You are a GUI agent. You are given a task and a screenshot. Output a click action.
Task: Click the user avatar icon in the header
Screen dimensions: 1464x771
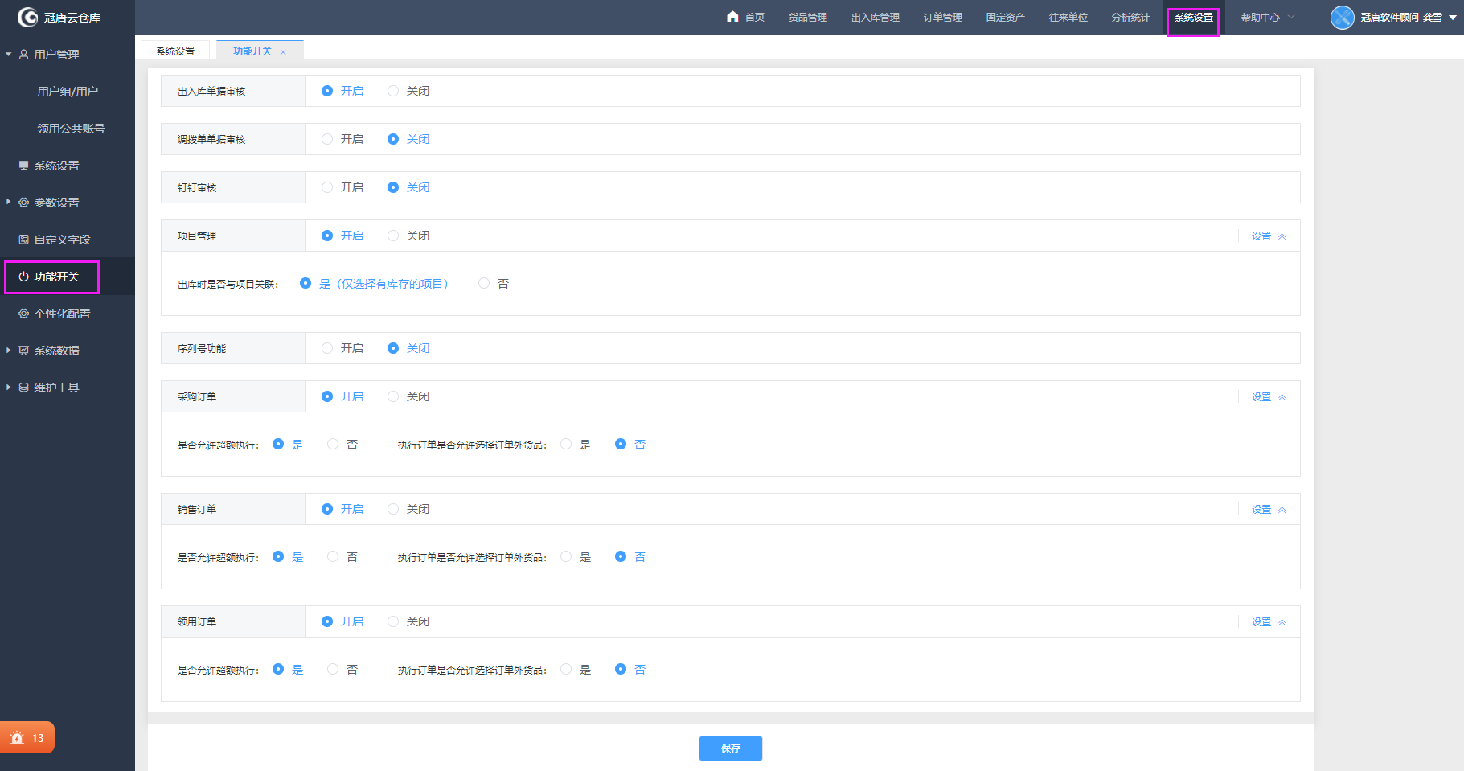tap(1342, 17)
